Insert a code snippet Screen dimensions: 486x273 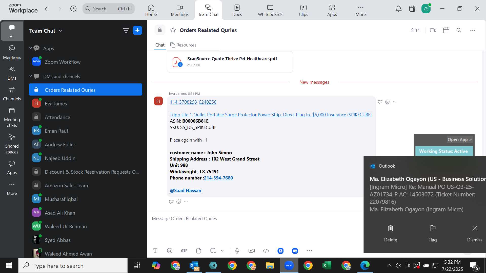coord(266,251)
